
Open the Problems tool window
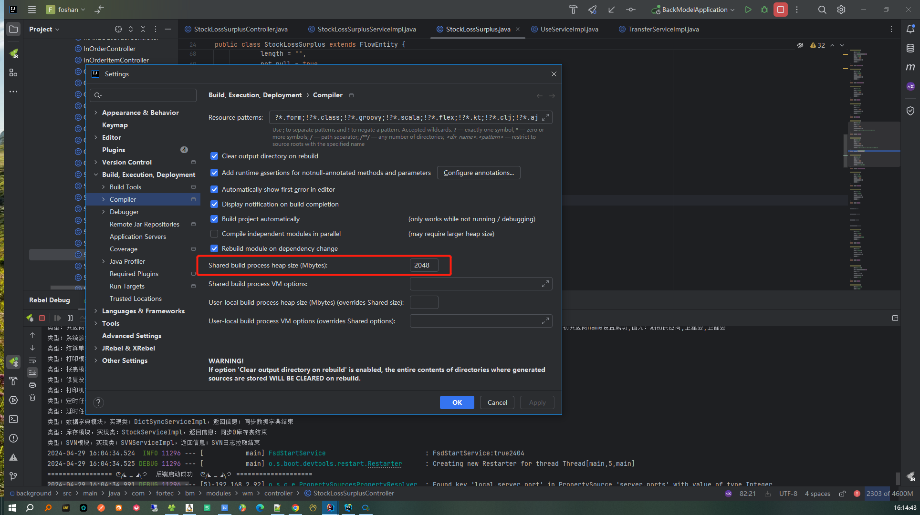(x=13, y=438)
